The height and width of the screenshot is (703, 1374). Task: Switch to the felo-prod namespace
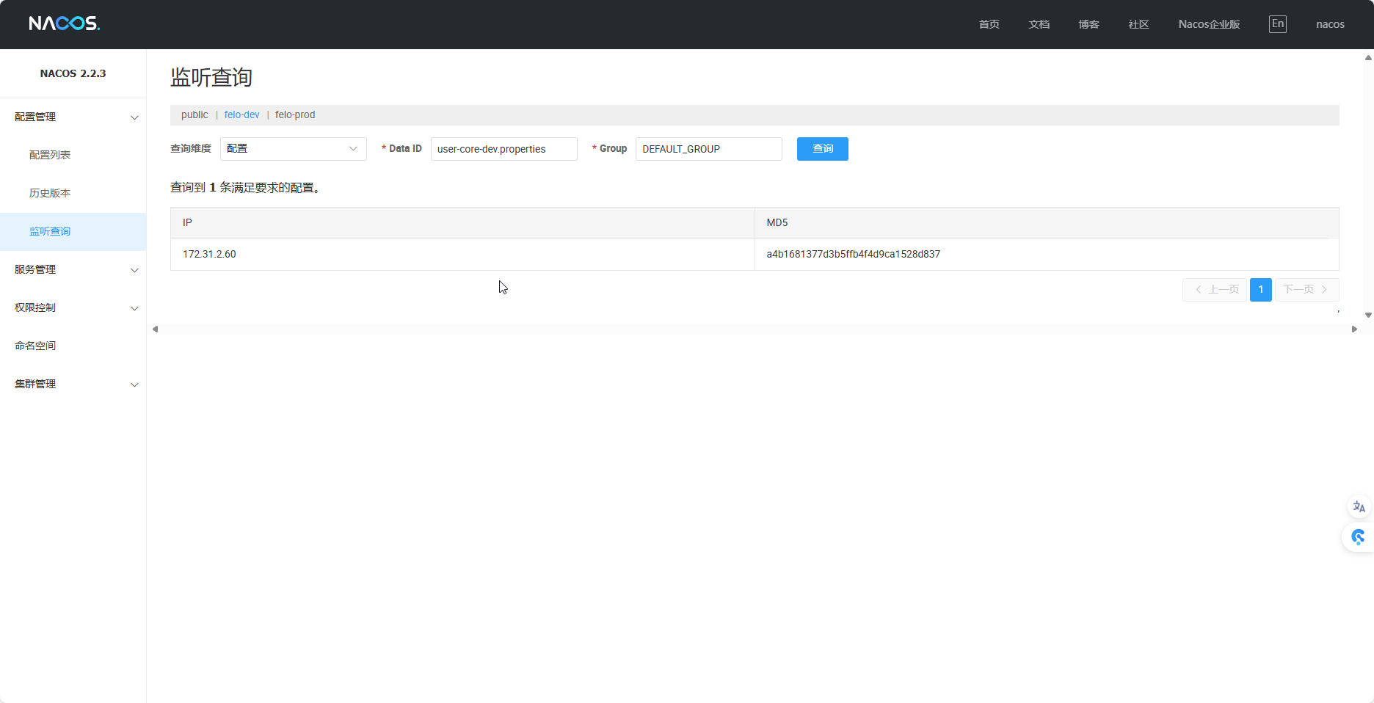[x=295, y=114]
